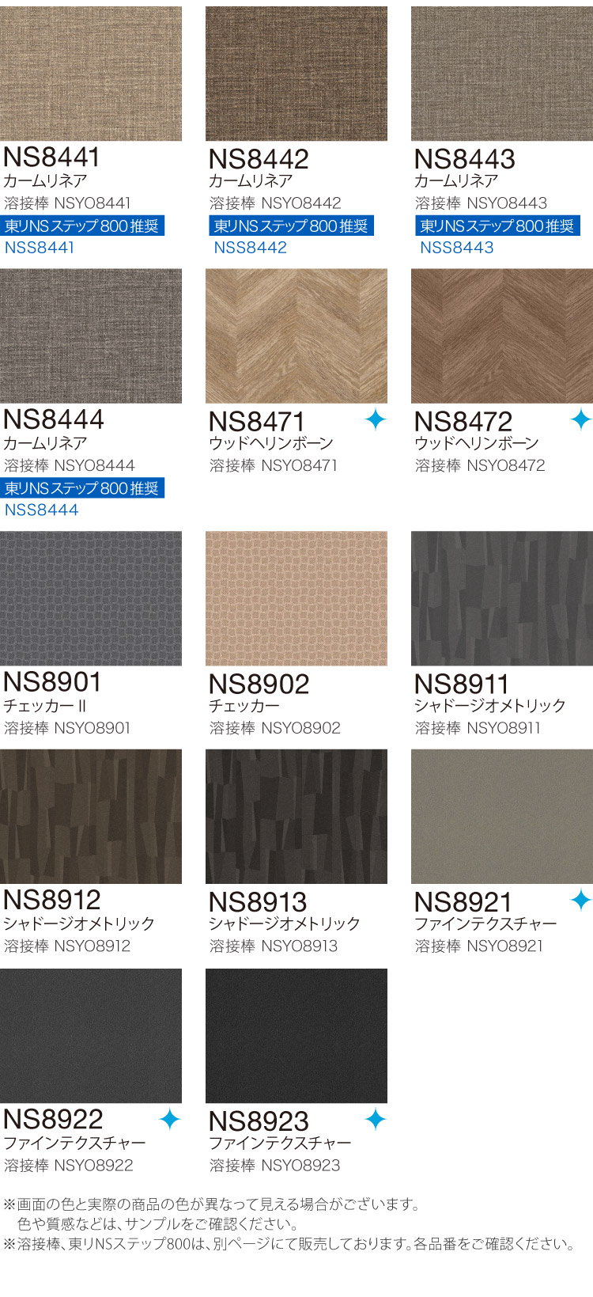Open the NSS8442 step product link
593x1297 pixels.
[251, 248]
